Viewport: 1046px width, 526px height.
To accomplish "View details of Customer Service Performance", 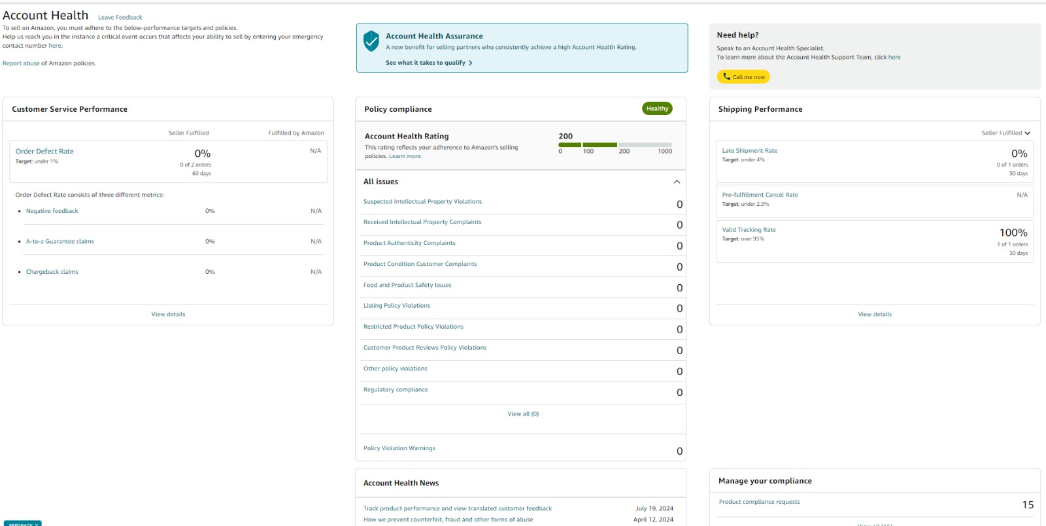I will (x=168, y=314).
